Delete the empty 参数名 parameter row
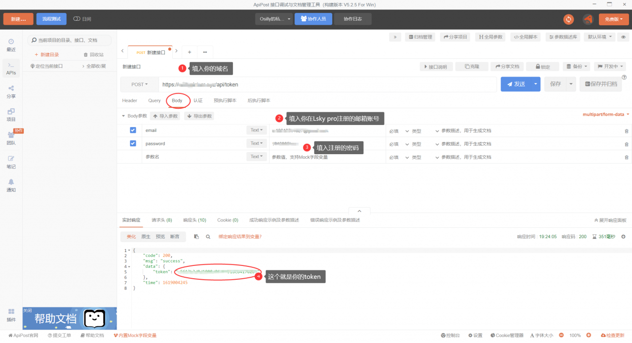The width and height of the screenshot is (632, 343). coord(627,157)
